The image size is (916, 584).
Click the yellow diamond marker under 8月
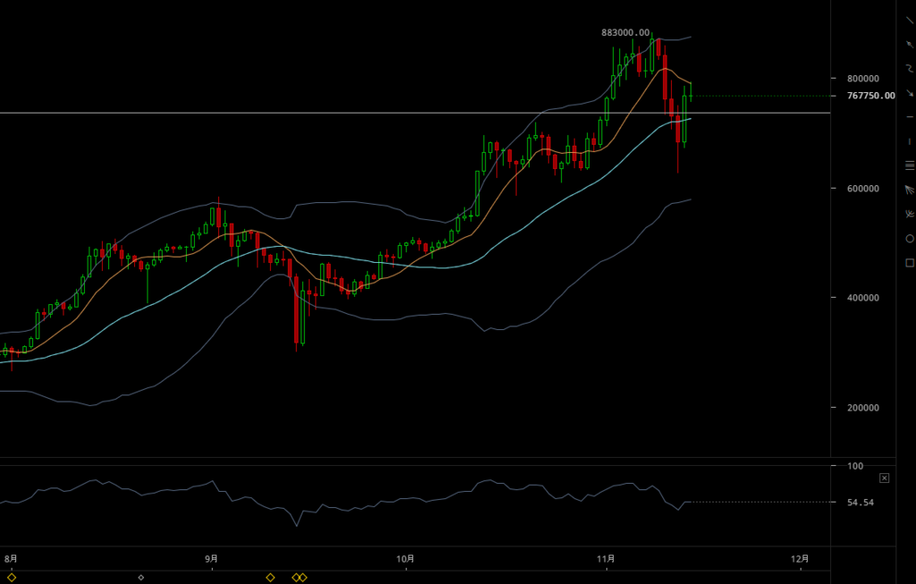[11, 578]
